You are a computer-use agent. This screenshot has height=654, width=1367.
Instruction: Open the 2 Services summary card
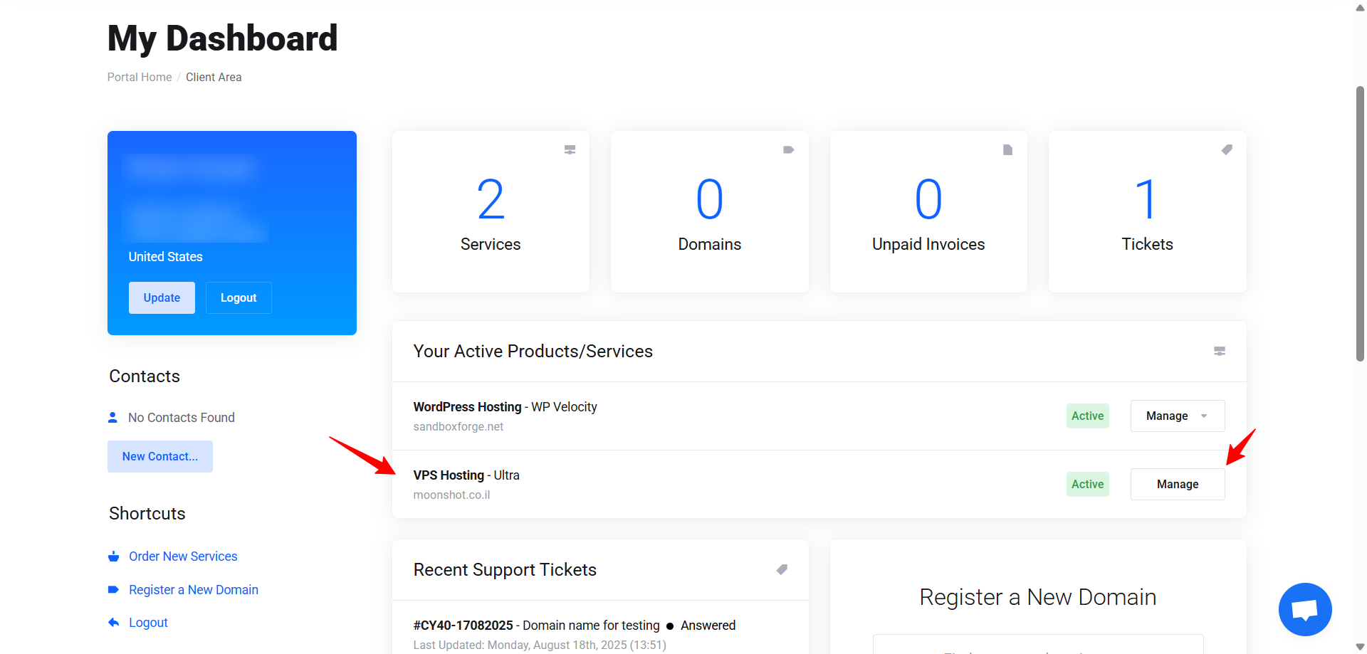click(x=491, y=211)
